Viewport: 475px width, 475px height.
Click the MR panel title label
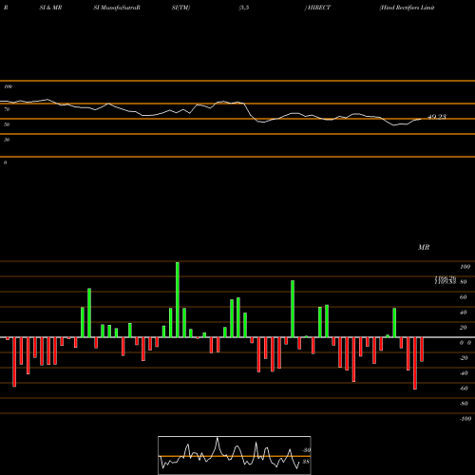[424, 247]
